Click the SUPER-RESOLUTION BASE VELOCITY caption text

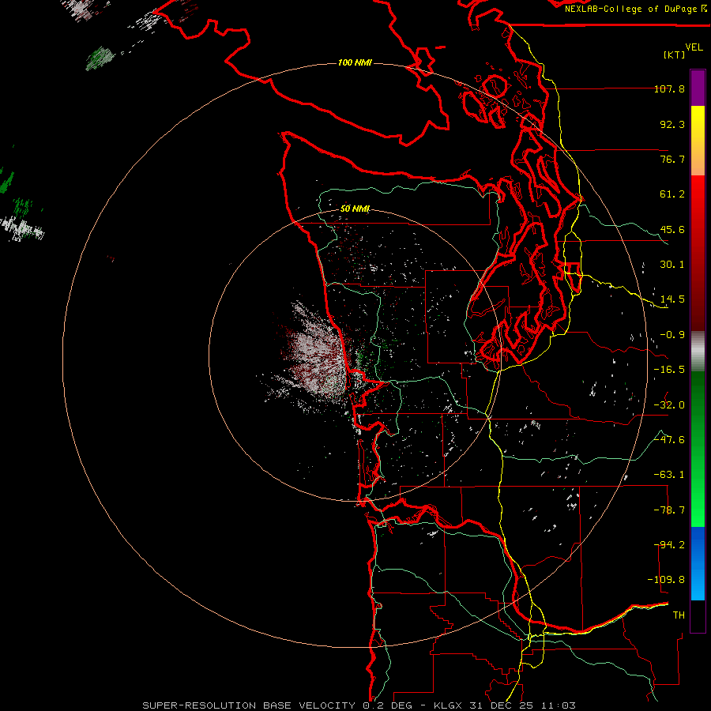click(249, 705)
